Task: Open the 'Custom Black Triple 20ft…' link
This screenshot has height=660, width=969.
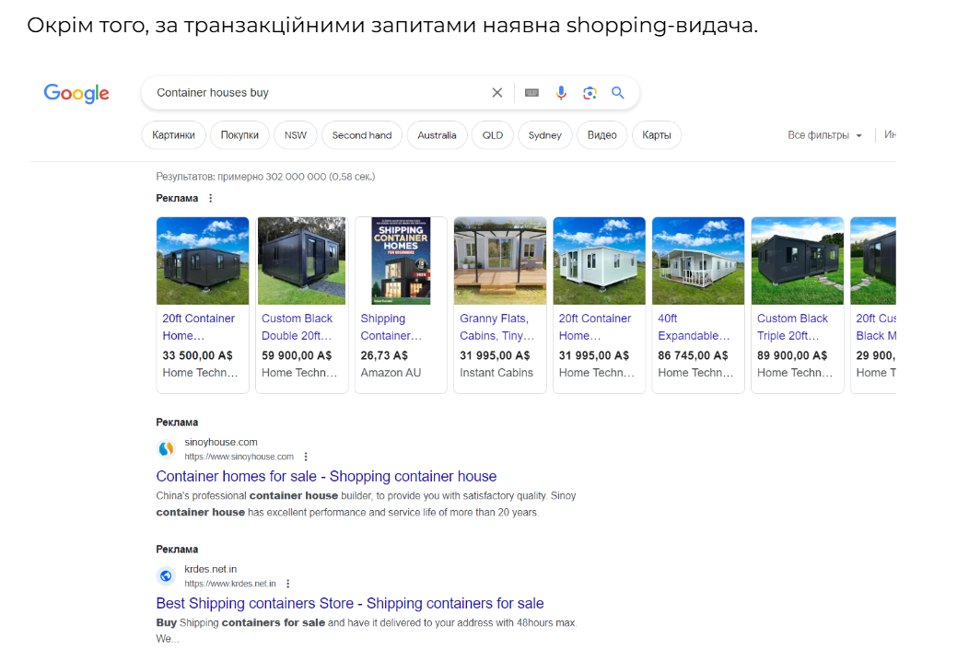Action: click(x=792, y=327)
